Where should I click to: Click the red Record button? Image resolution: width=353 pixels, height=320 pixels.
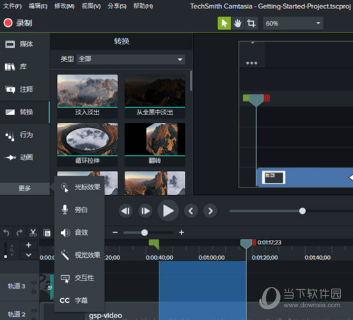(x=8, y=23)
